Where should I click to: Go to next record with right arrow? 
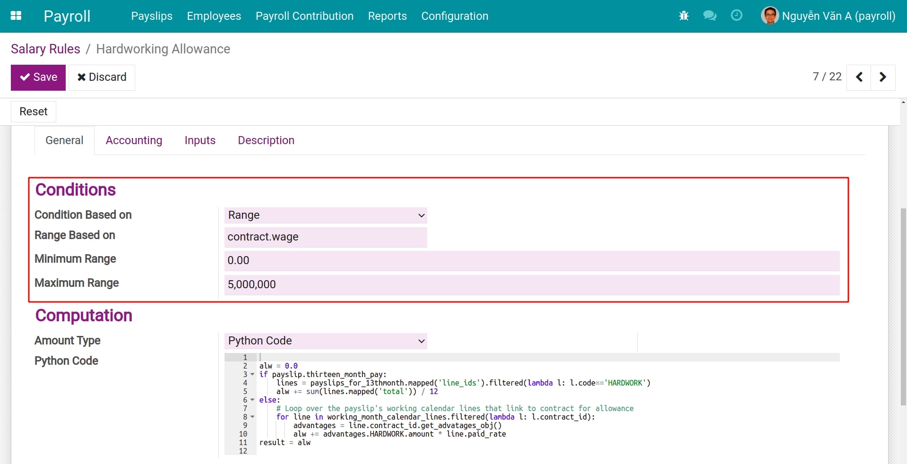pos(882,77)
